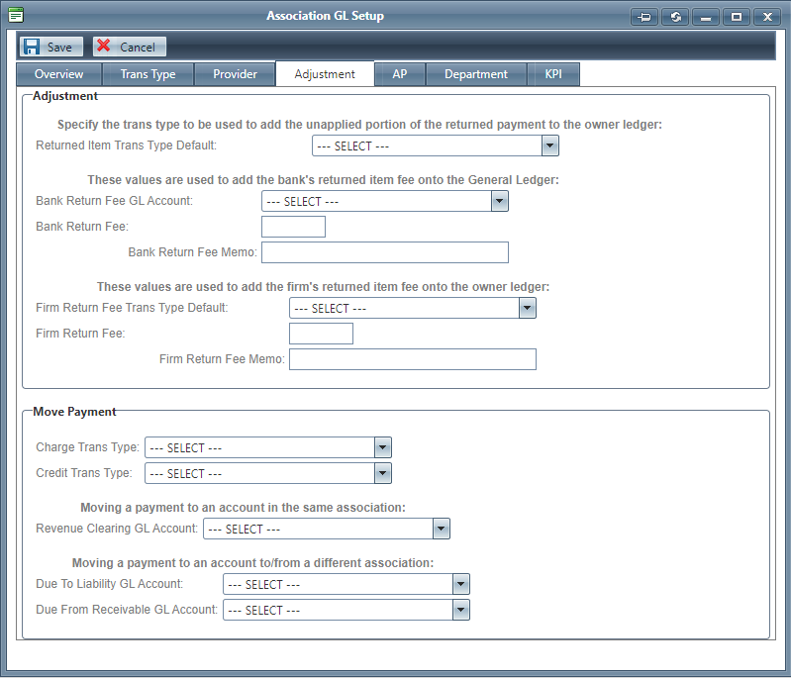Click the refresh icon in title bar
Viewport: 791px width, 678px height.
click(675, 17)
